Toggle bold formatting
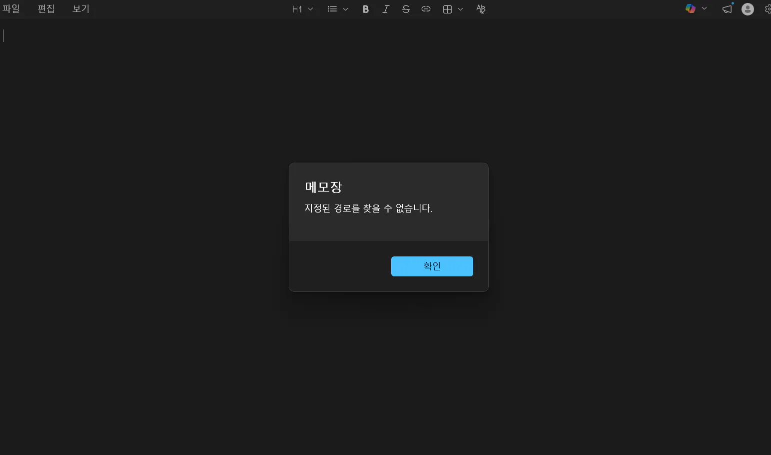 pos(366,9)
